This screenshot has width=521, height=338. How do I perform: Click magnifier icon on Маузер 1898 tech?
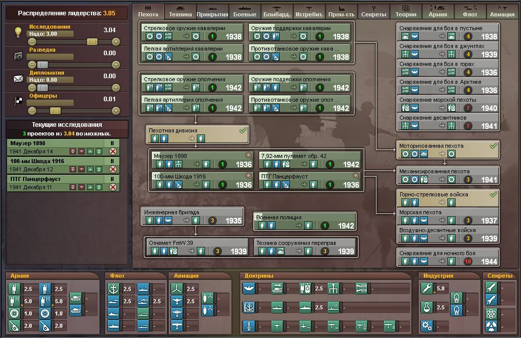(248, 155)
